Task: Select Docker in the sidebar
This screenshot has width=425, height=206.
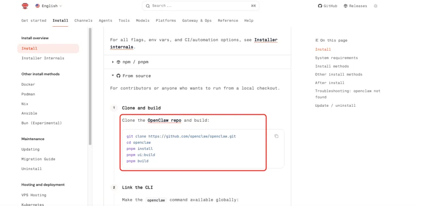Action: pos(28,84)
